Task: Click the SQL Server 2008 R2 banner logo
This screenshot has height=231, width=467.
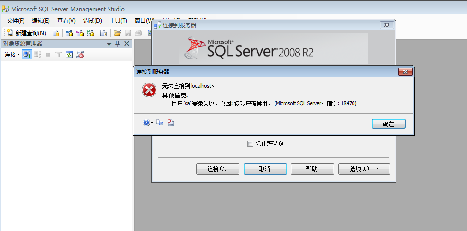Action: click(273, 48)
